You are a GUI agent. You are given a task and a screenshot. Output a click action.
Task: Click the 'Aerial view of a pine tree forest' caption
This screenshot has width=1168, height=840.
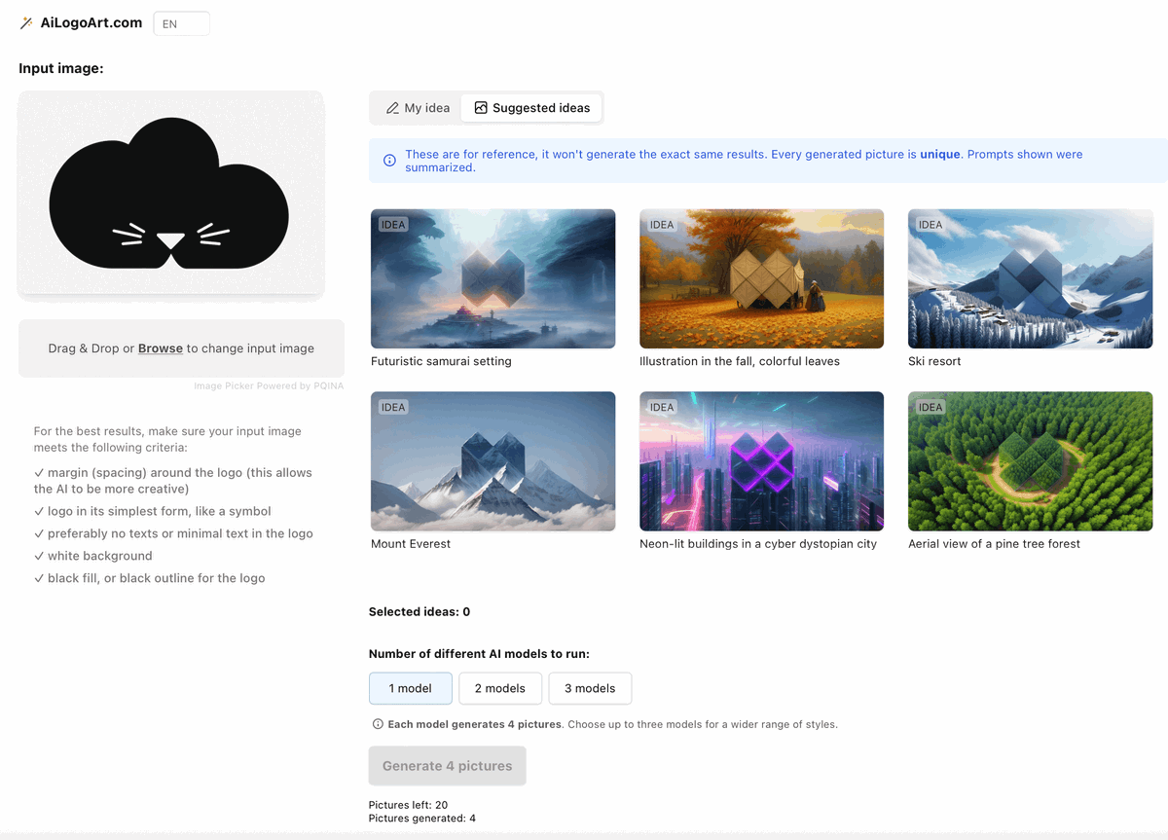(994, 544)
